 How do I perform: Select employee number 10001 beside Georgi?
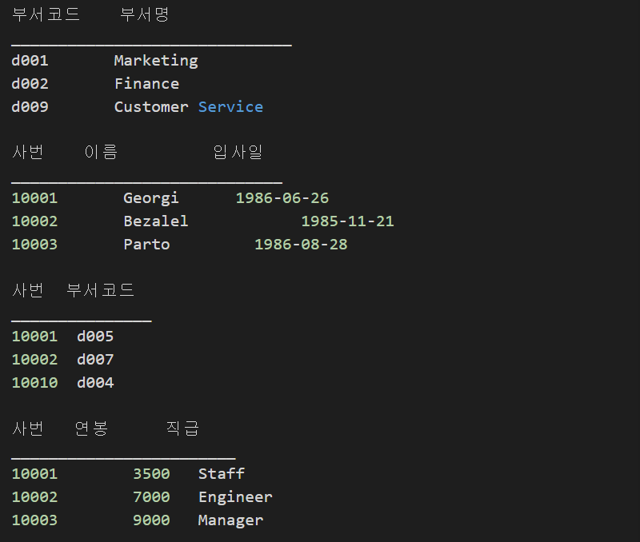(x=34, y=198)
